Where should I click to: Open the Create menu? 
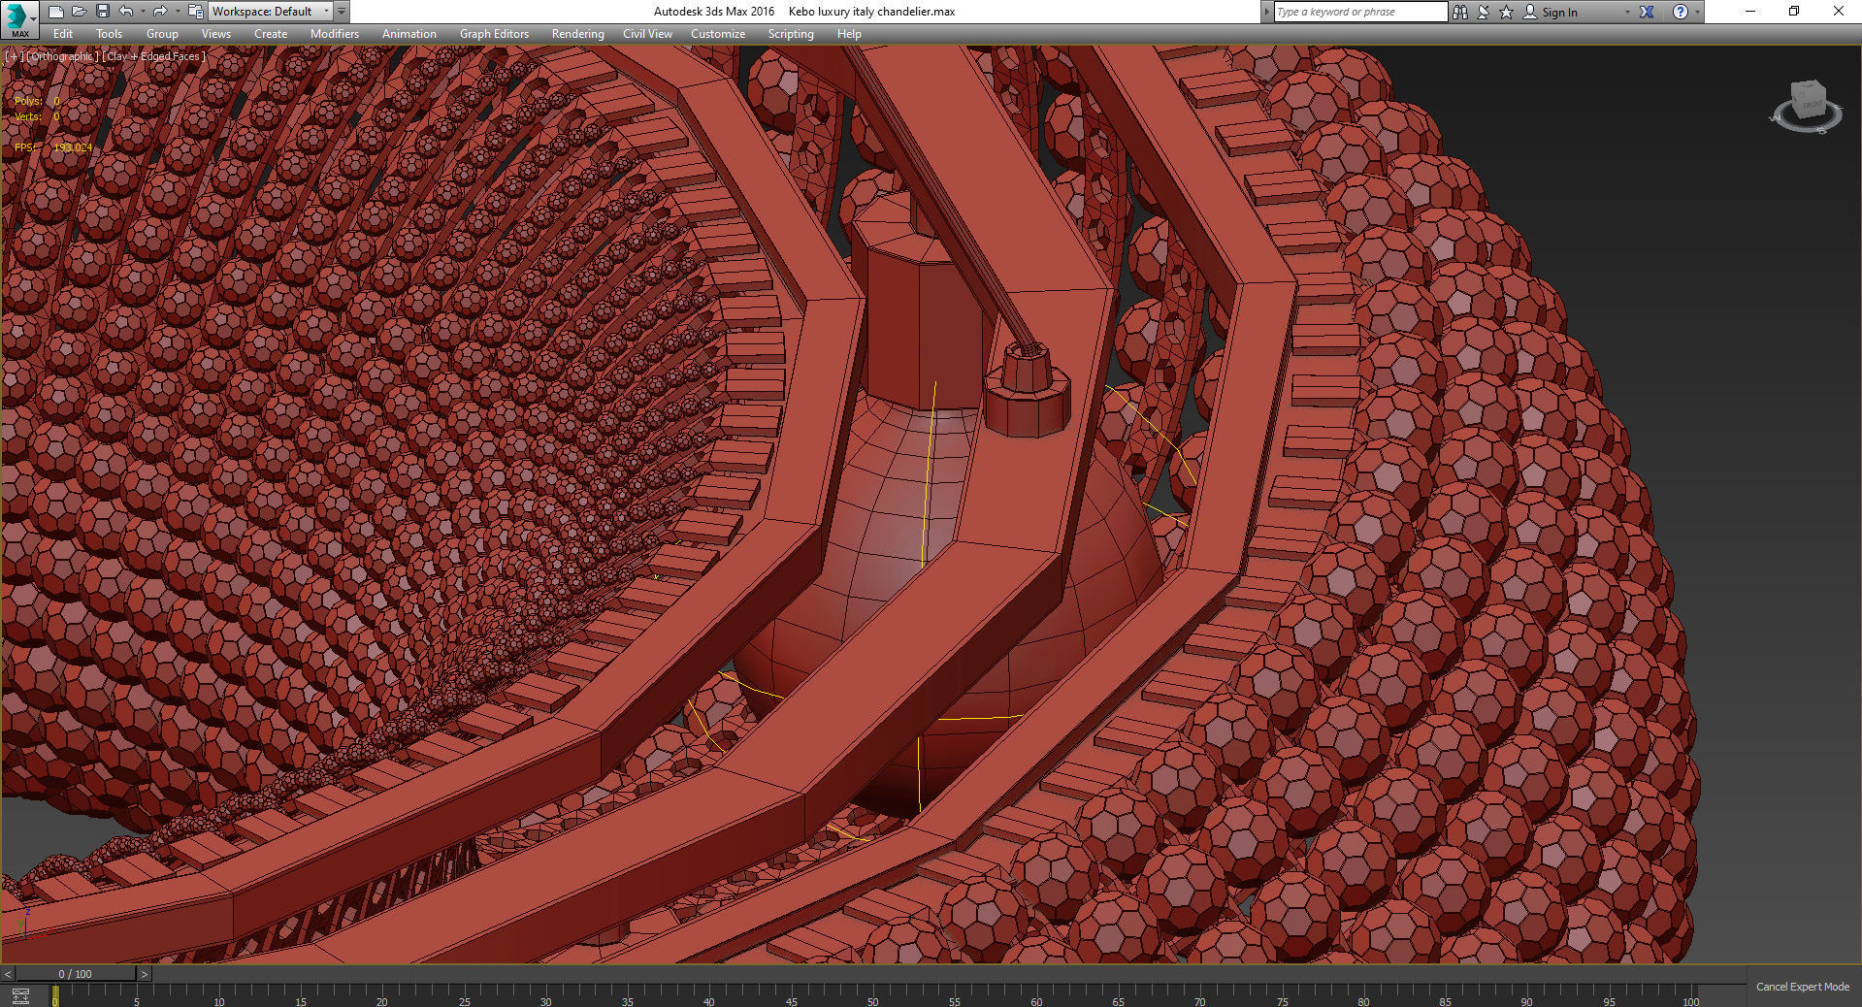[x=271, y=34]
